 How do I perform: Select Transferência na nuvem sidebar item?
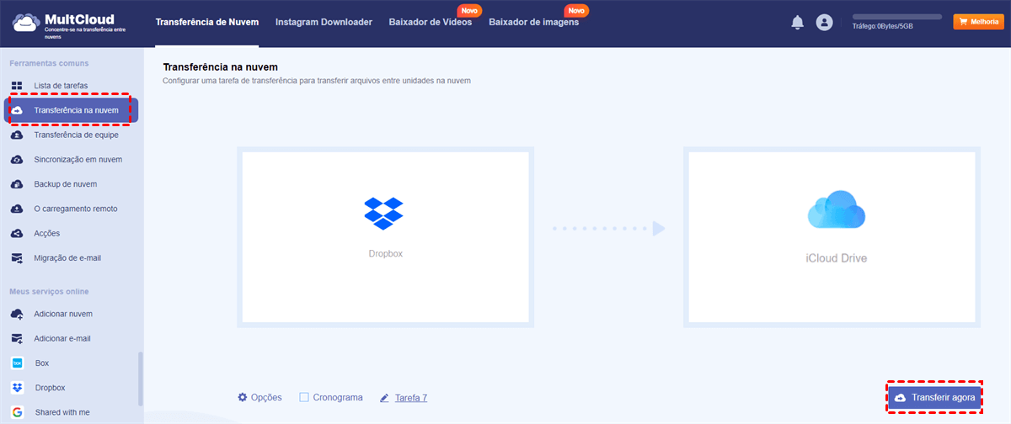tap(71, 110)
